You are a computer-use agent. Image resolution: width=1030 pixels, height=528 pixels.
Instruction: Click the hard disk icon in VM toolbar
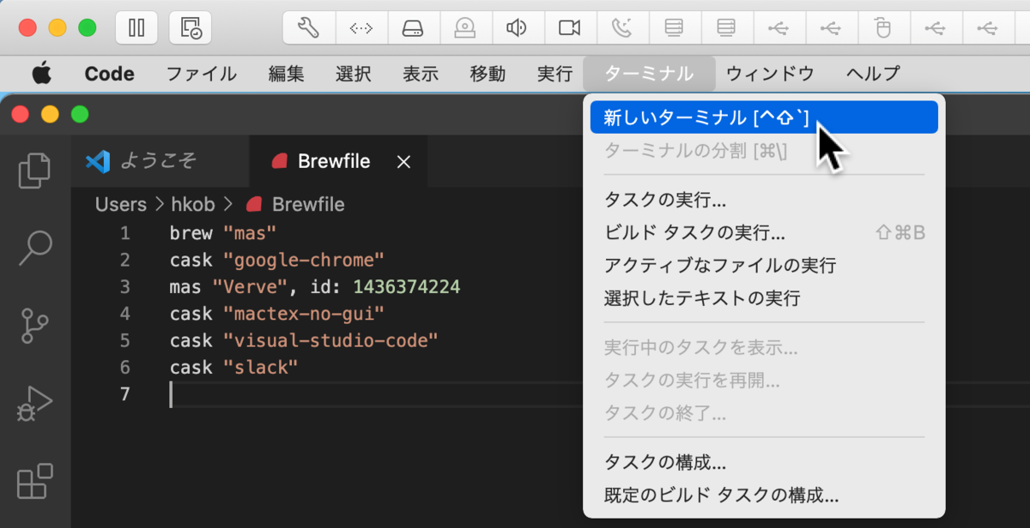coord(414,28)
